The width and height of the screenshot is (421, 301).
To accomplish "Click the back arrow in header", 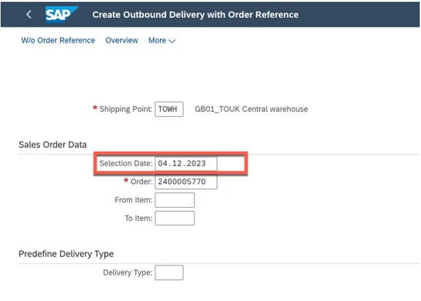I will [29, 14].
